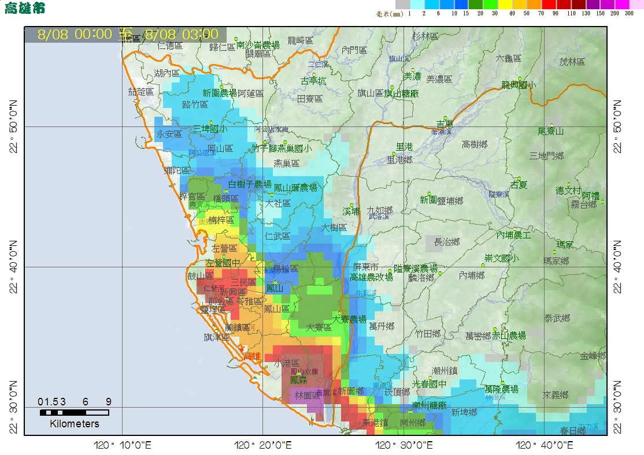The width and height of the screenshot is (644, 455).
Task: Select the 林園區 label on purple area
Action: click(307, 396)
